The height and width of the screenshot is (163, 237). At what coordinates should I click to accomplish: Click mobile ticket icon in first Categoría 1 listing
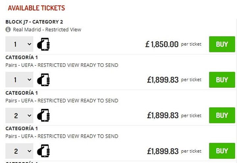coord(43,80)
